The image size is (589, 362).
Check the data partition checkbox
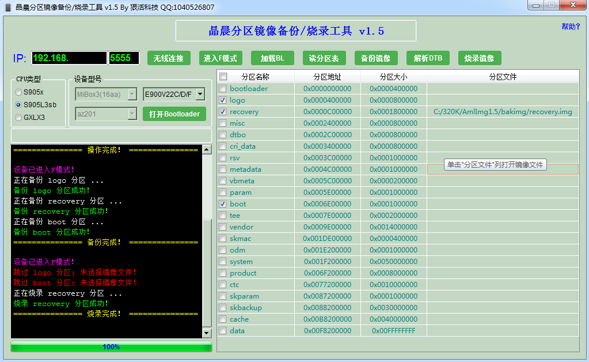pyautogui.click(x=223, y=331)
